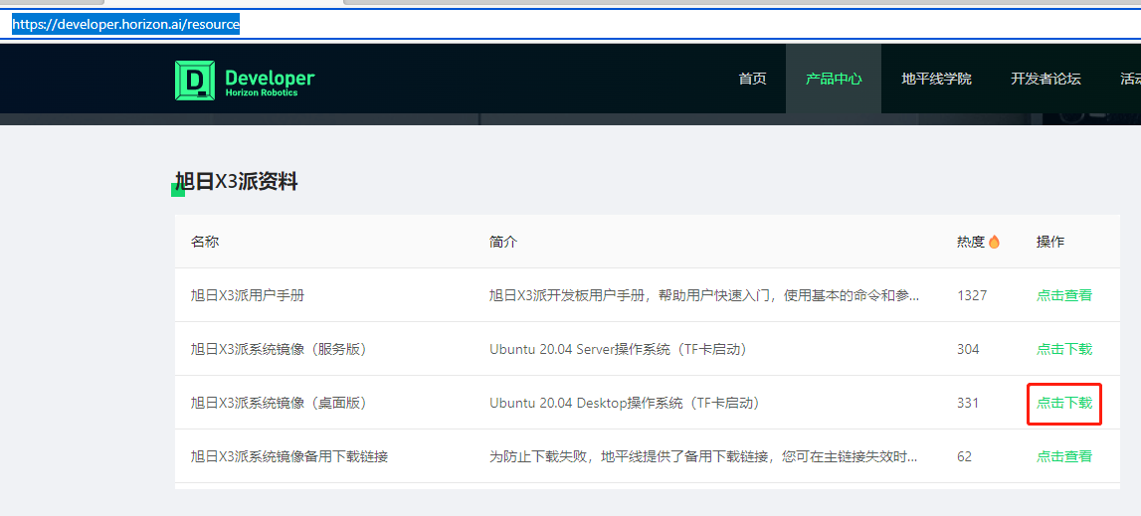This screenshot has height=516, width=1141.
Task: Click the description starting 为防止下载失败
Action: click(x=703, y=456)
